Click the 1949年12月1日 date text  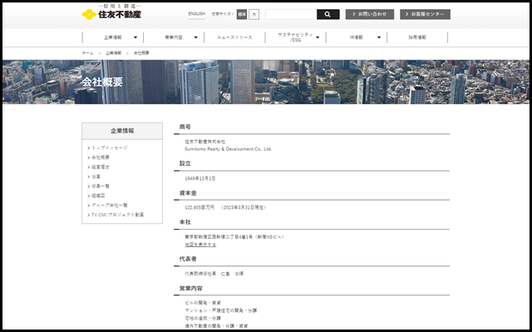(x=200, y=178)
